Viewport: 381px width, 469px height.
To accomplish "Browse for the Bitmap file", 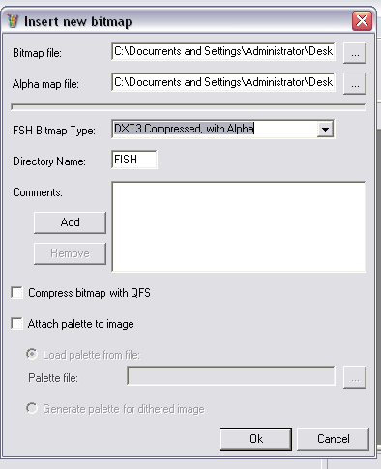I will (355, 52).
